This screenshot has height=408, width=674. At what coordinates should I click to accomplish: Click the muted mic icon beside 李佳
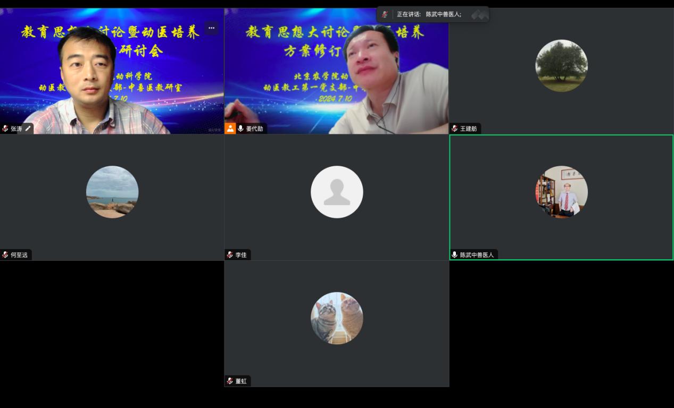click(230, 255)
